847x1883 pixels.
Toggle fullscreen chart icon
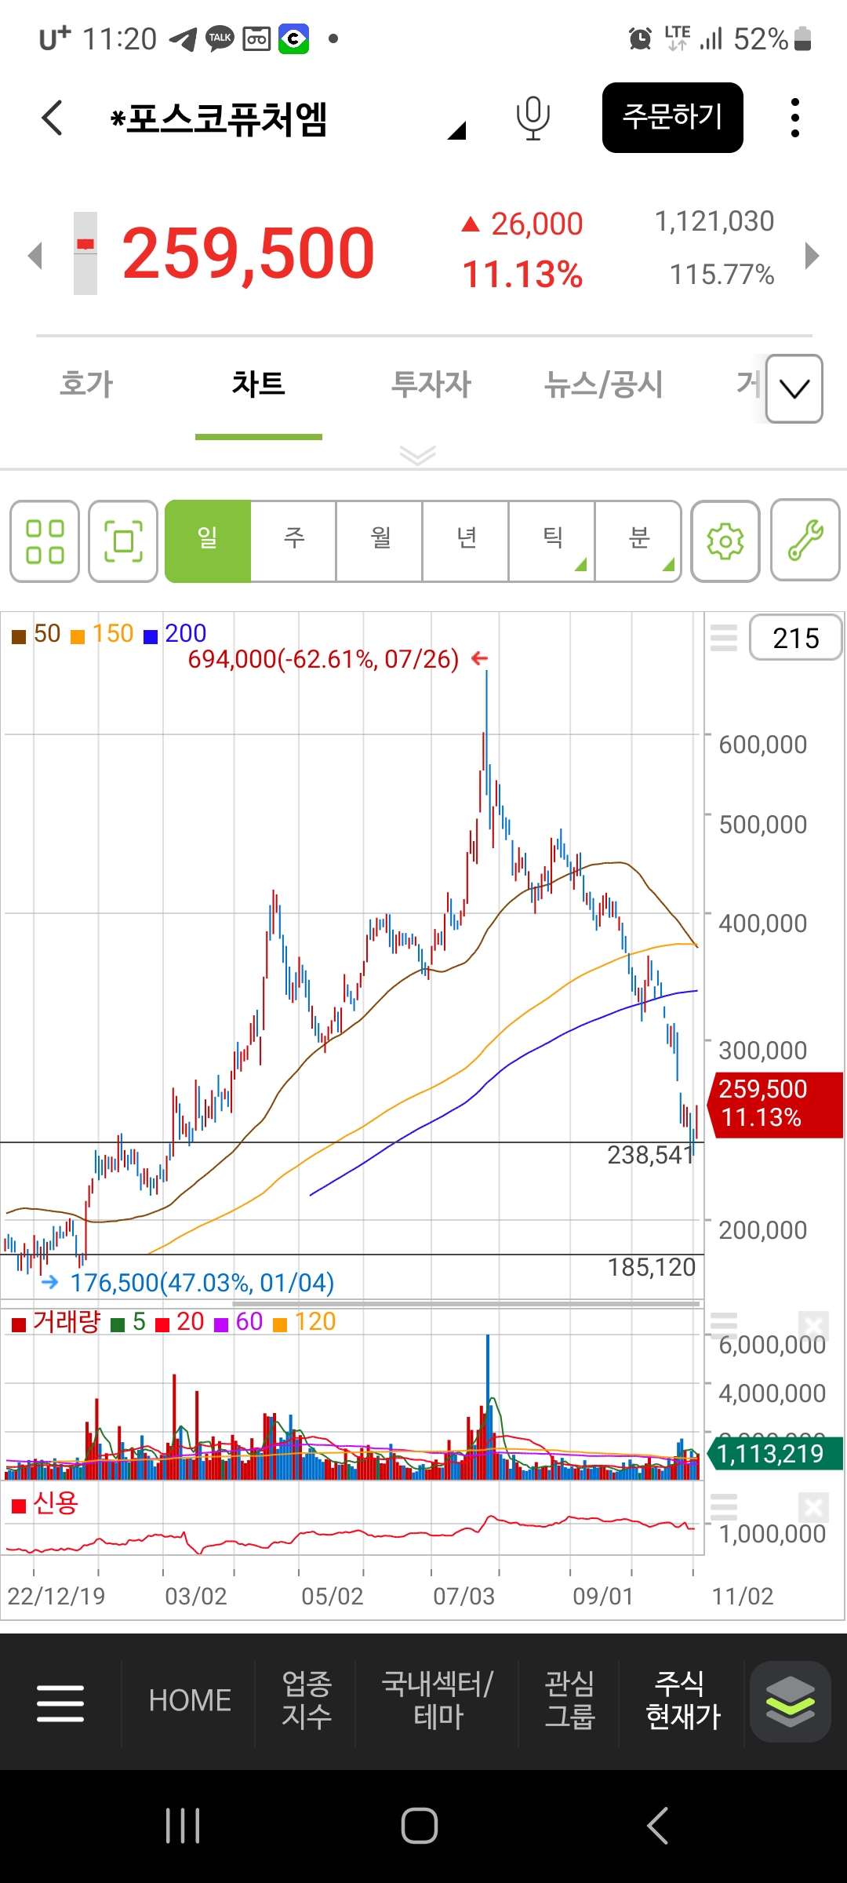(x=123, y=541)
